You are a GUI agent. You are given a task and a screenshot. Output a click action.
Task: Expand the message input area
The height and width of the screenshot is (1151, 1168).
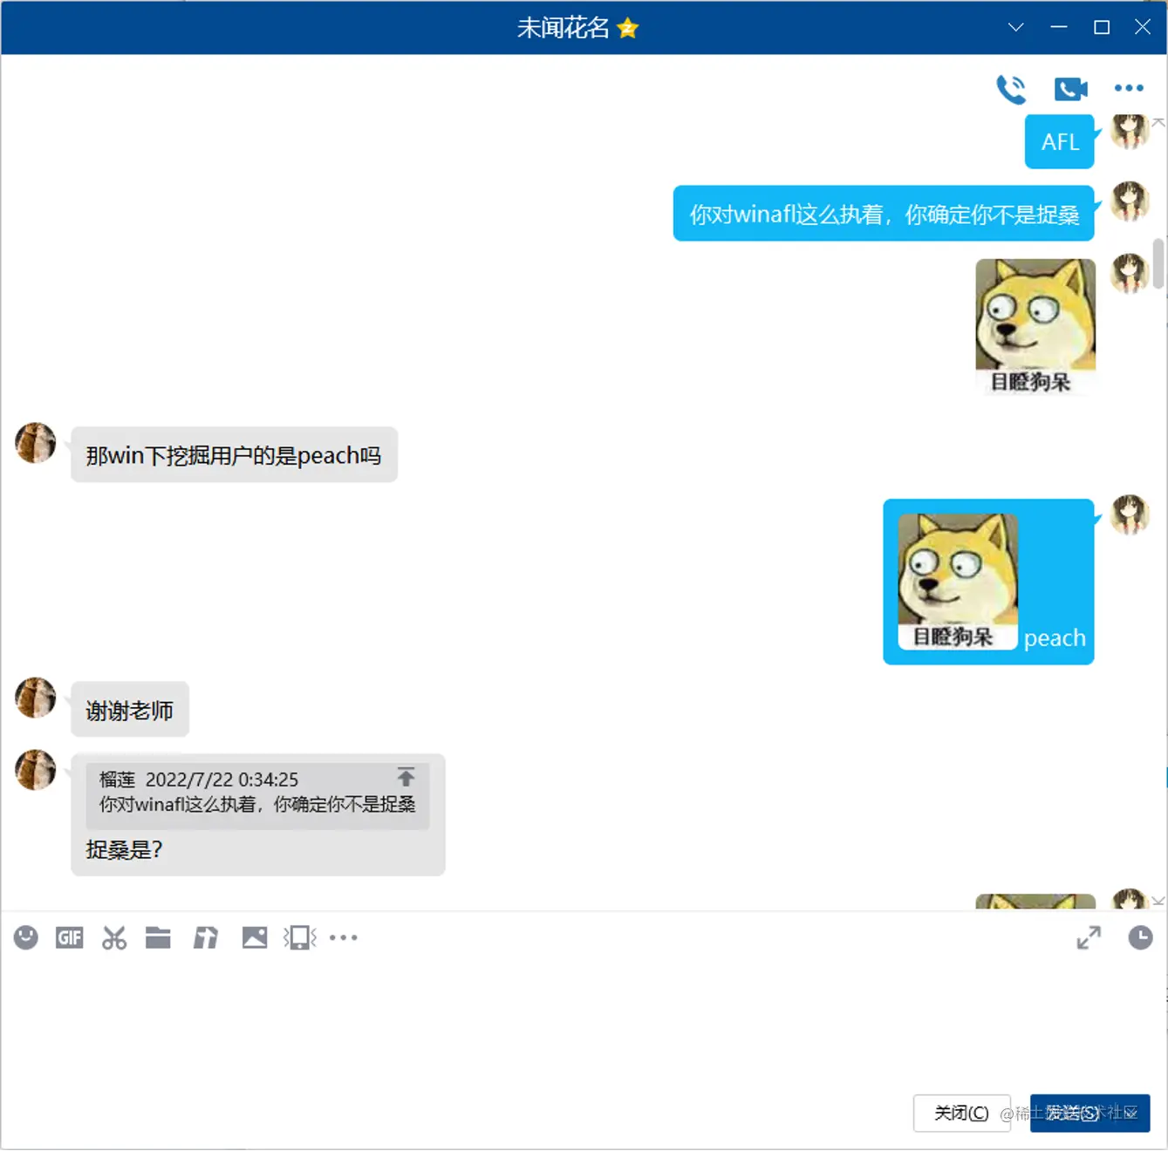click(1089, 937)
